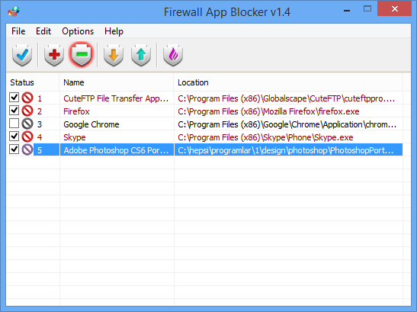Uncheck the Skype row checkbox
The height and width of the screenshot is (312, 417).
[x=14, y=136]
